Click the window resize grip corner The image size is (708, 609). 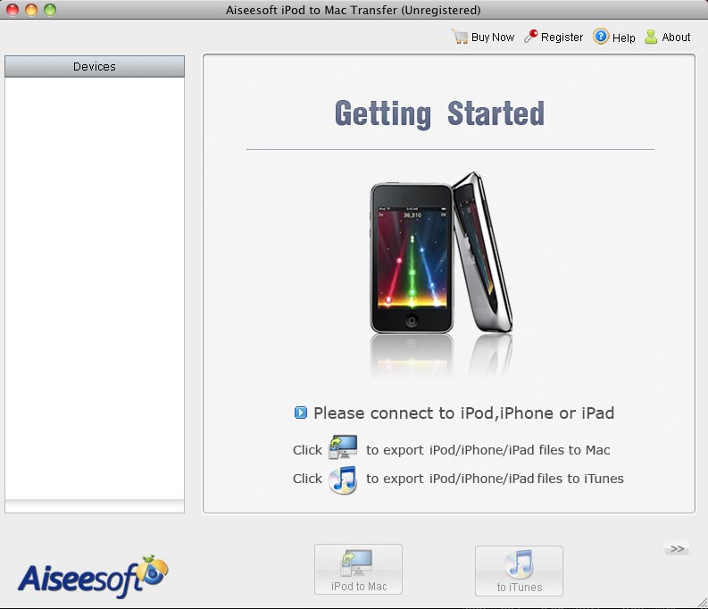[x=702, y=603]
